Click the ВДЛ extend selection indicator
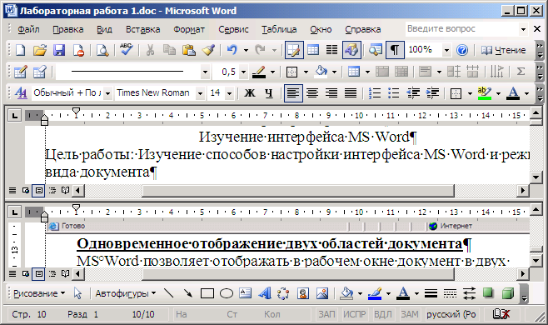 tap(383, 314)
